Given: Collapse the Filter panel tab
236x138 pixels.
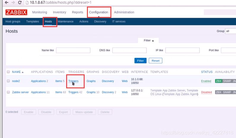Looking at the screenshot, I should click(148, 40).
